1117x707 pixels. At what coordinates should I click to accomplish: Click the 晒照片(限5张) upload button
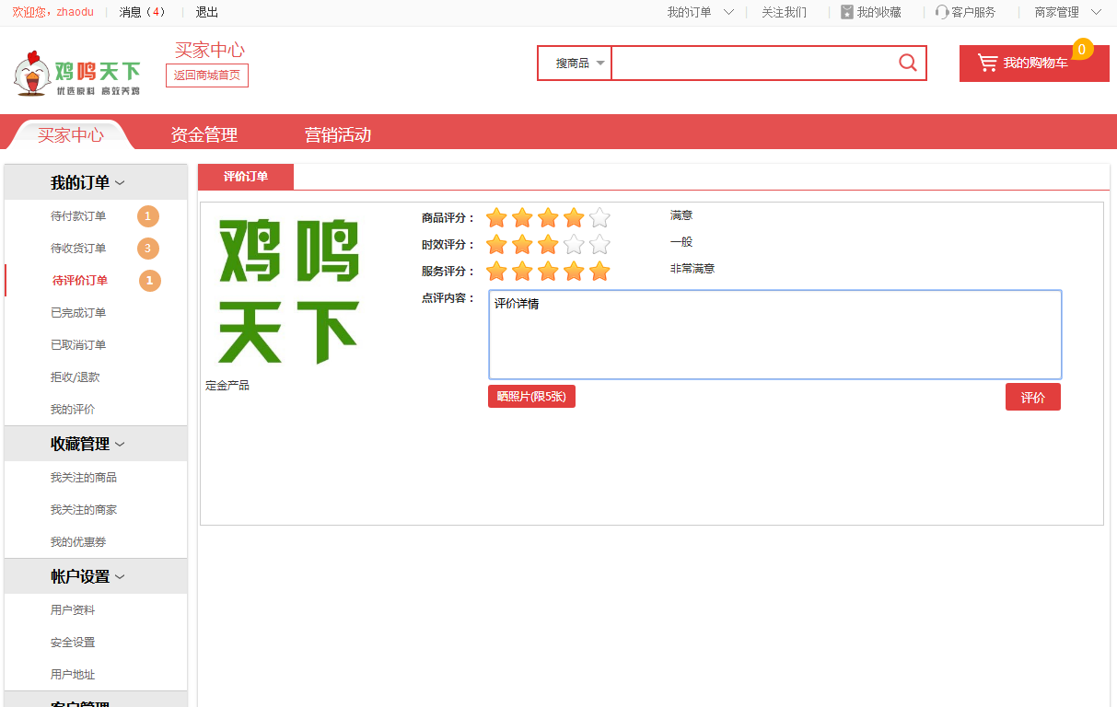[531, 397]
